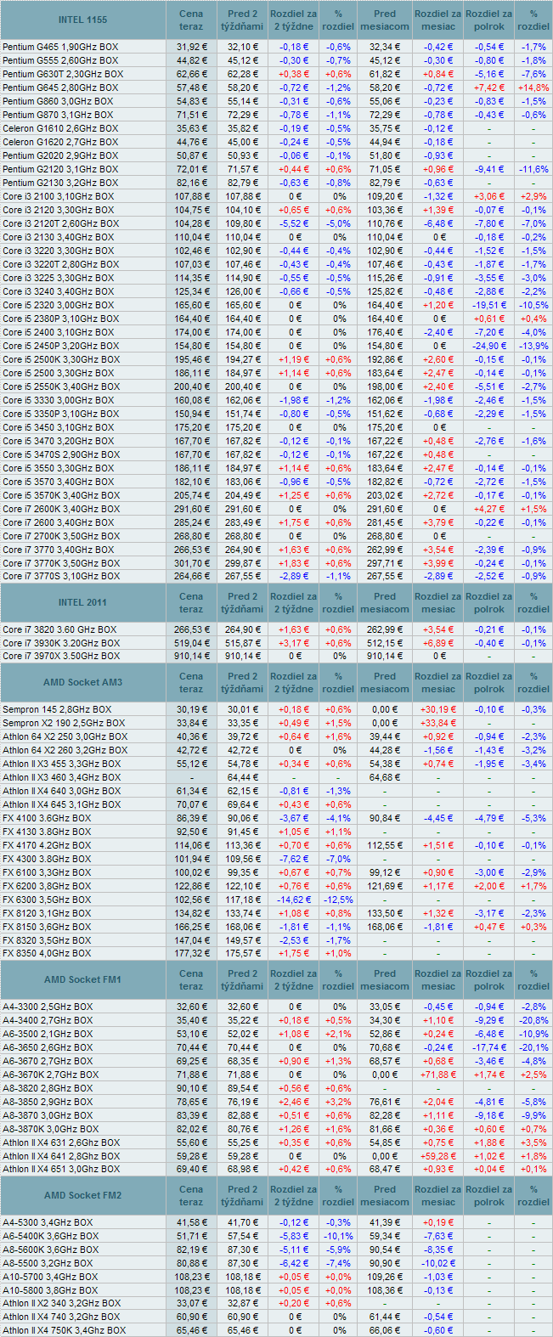553x1337 pixels.
Task: Click "Rozdiel za mesiac" header in AMD Socket FM1 section
Action: pos(438,980)
